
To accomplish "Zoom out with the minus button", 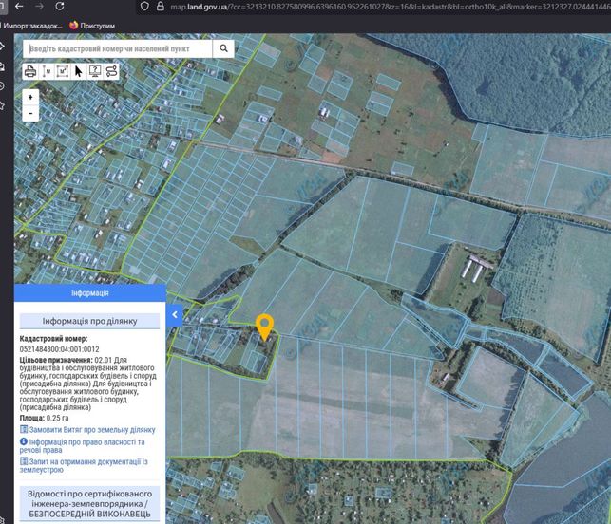I will tap(30, 114).
